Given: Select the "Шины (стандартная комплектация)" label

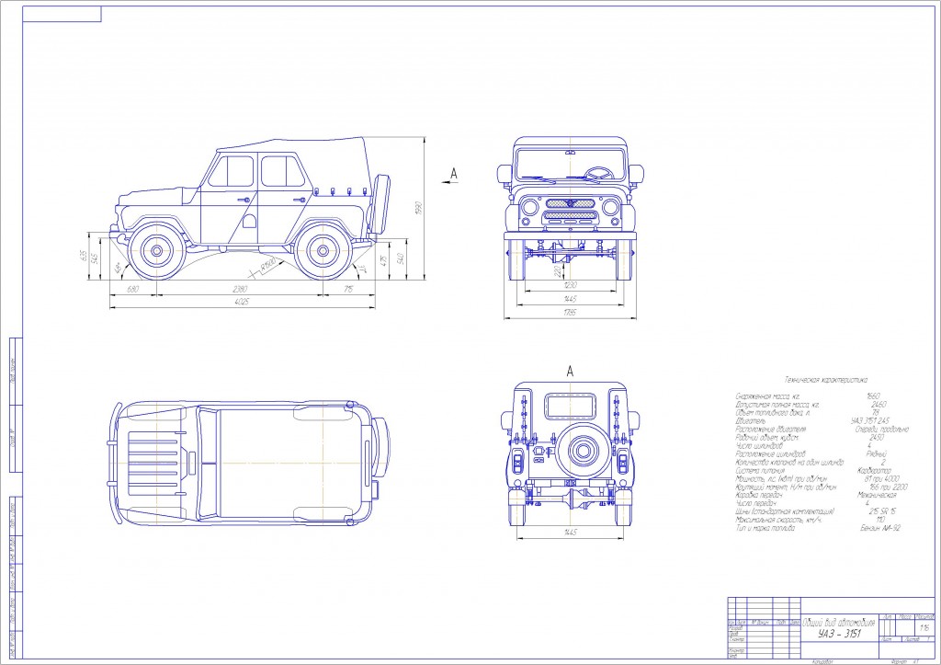Looking at the screenshot, I should coord(785,511).
